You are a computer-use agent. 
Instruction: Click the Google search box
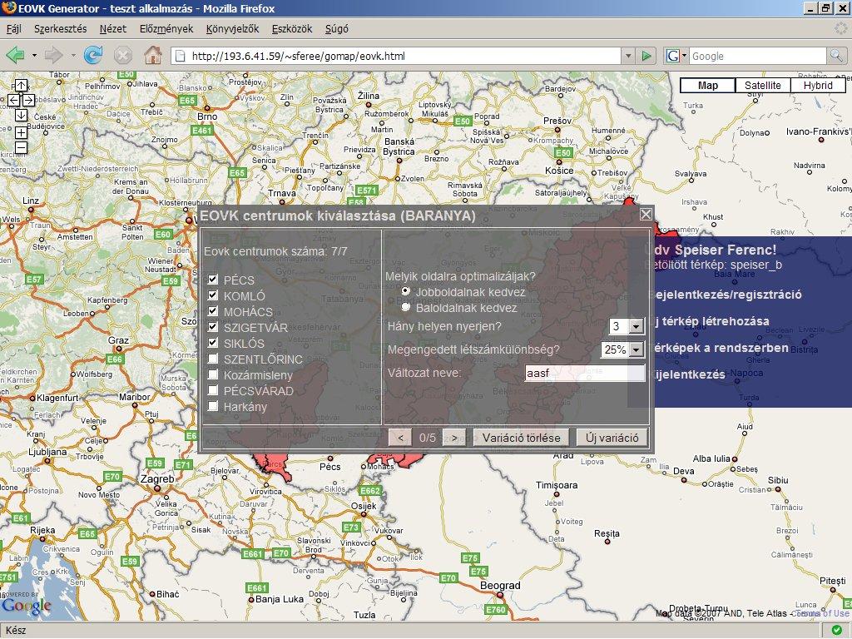pyautogui.click(x=758, y=56)
